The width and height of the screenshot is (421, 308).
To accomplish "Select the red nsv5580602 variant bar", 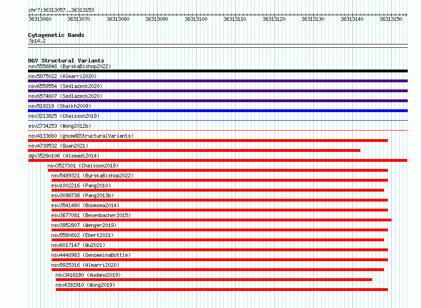I will (x=218, y=240).
